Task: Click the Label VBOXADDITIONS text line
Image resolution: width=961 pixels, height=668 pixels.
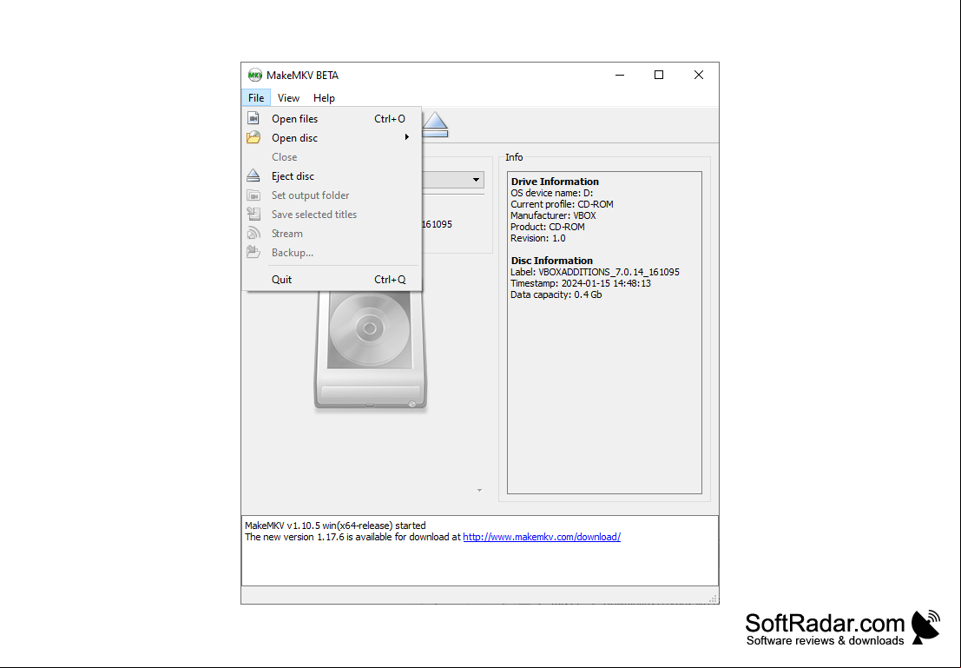Action: [596, 272]
